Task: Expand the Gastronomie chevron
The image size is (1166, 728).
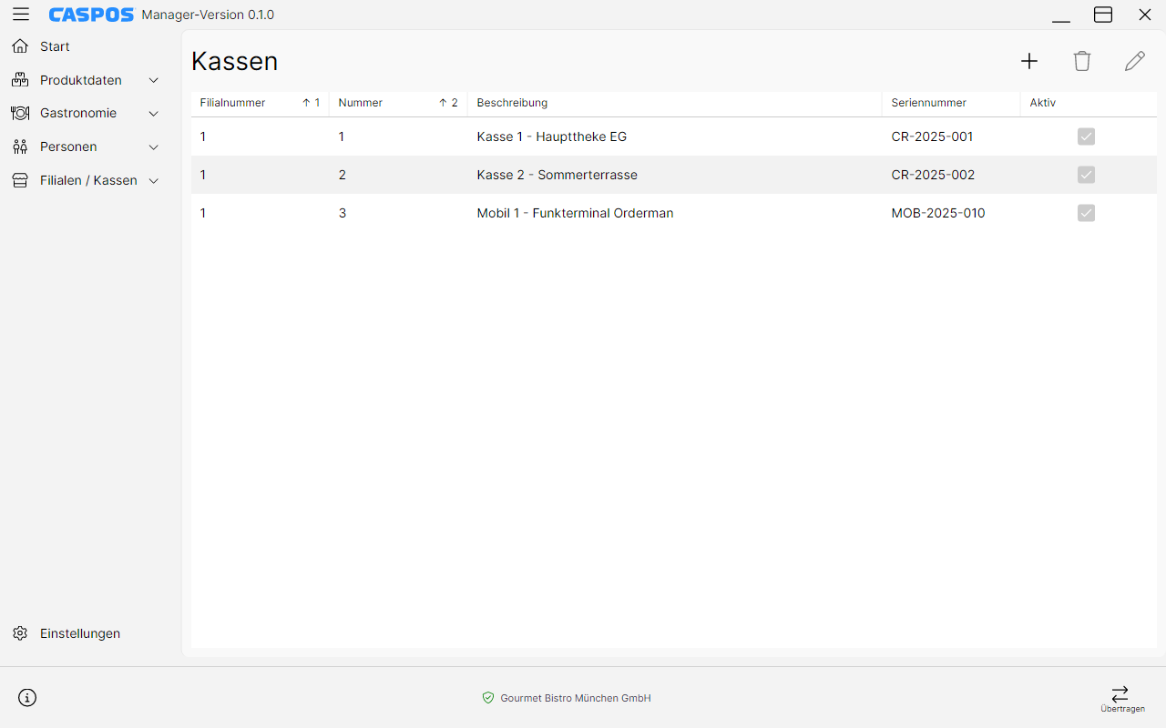Action: coord(153,114)
